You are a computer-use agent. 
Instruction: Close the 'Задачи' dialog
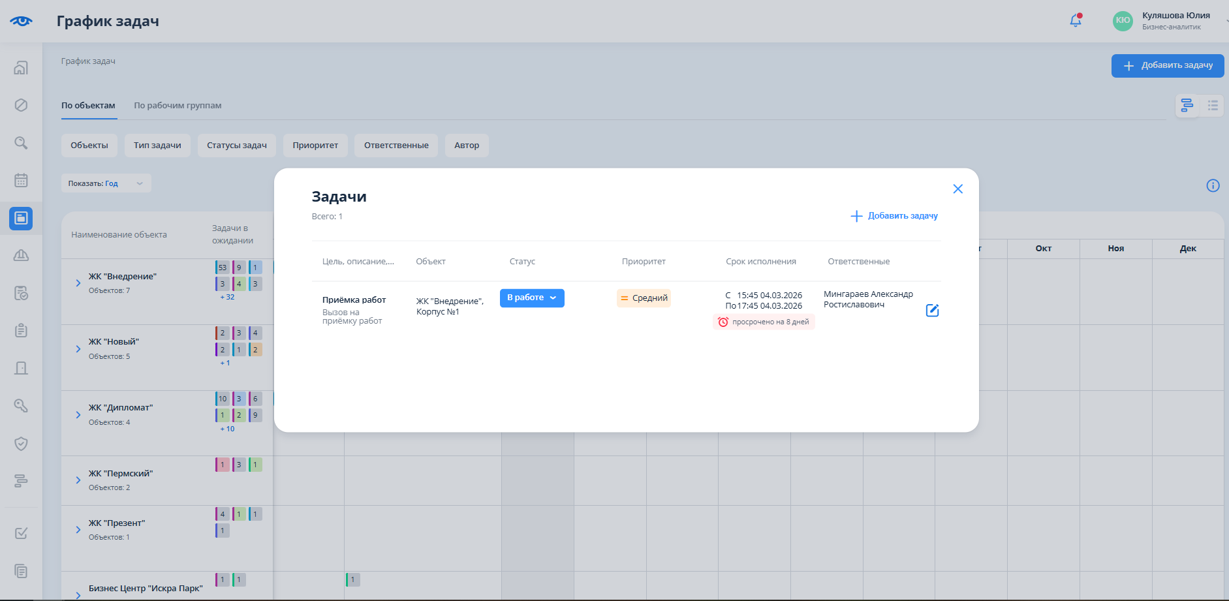[957, 189]
